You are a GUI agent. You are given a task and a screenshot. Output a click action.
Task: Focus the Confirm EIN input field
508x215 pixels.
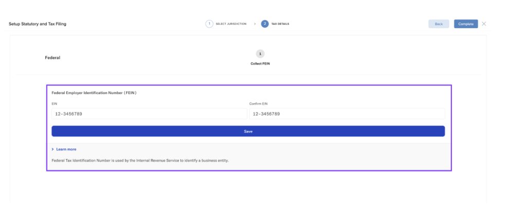click(347, 114)
